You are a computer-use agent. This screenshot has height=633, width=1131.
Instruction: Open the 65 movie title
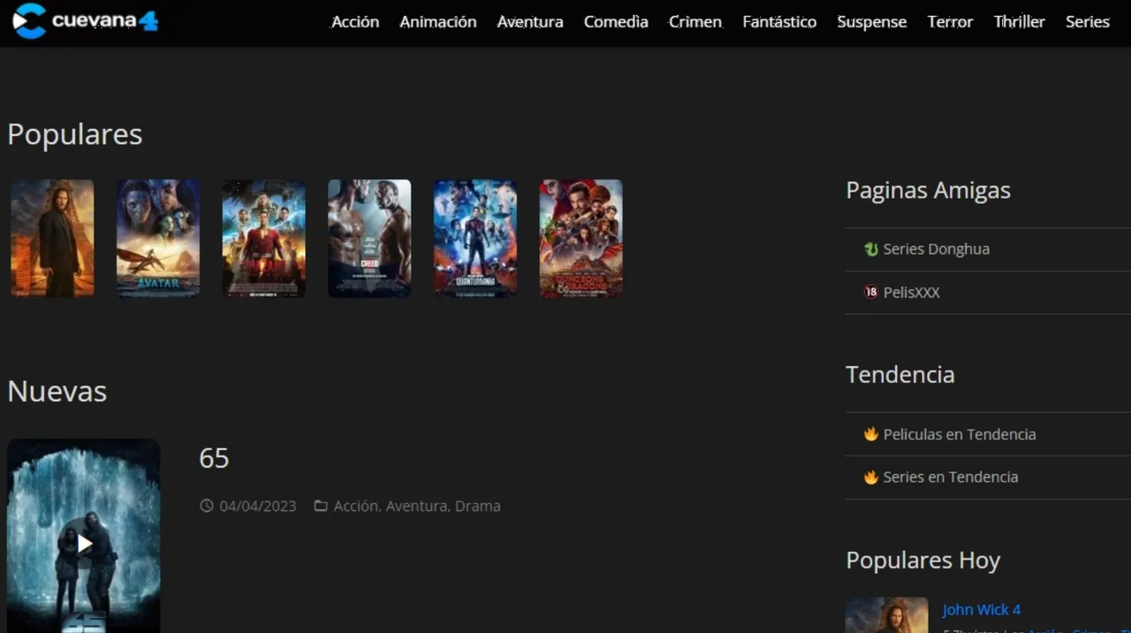point(214,458)
